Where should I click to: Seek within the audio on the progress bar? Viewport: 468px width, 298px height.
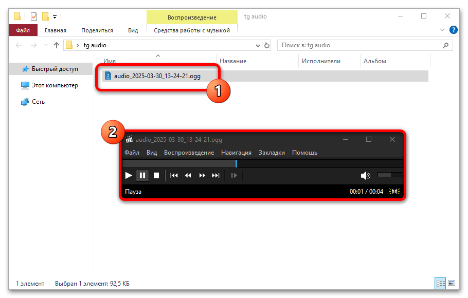263,163
